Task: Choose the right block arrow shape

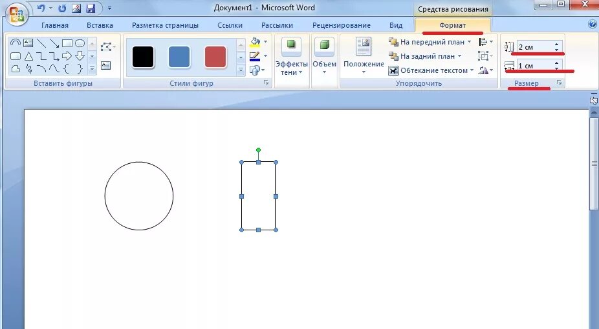Action: [x=67, y=56]
